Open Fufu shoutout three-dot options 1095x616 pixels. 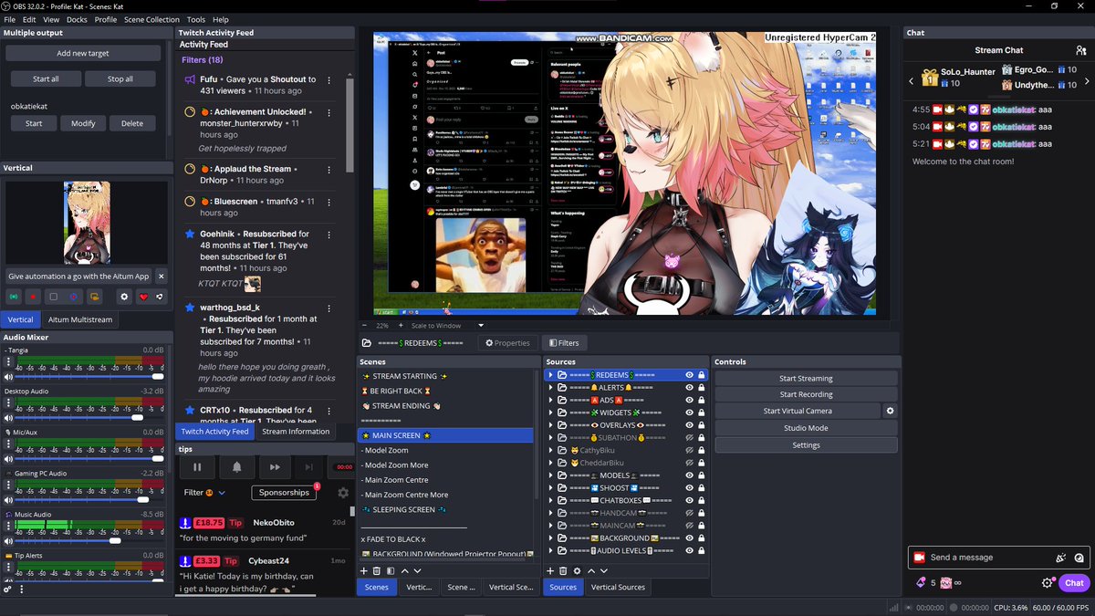pos(329,80)
